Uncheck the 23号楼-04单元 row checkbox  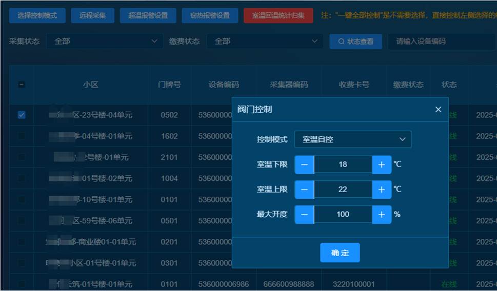(22, 115)
